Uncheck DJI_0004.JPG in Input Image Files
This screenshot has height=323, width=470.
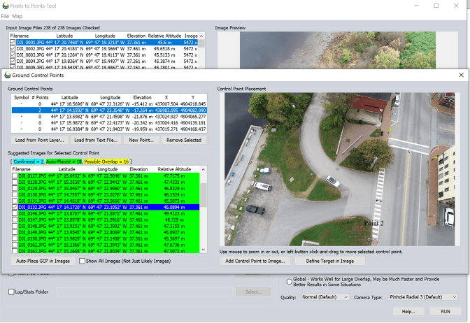click(x=13, y=61)
